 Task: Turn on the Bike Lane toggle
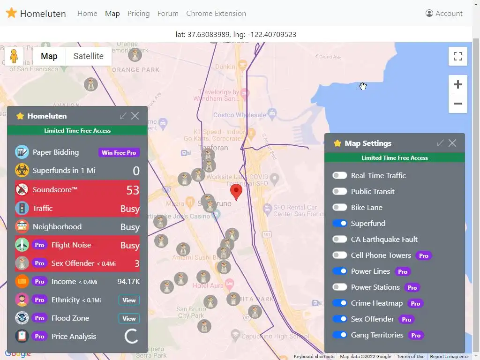click(339, 207)
